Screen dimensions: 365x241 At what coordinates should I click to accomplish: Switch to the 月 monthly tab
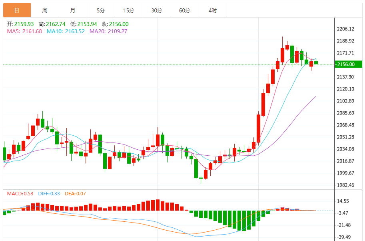pos(73,10)
